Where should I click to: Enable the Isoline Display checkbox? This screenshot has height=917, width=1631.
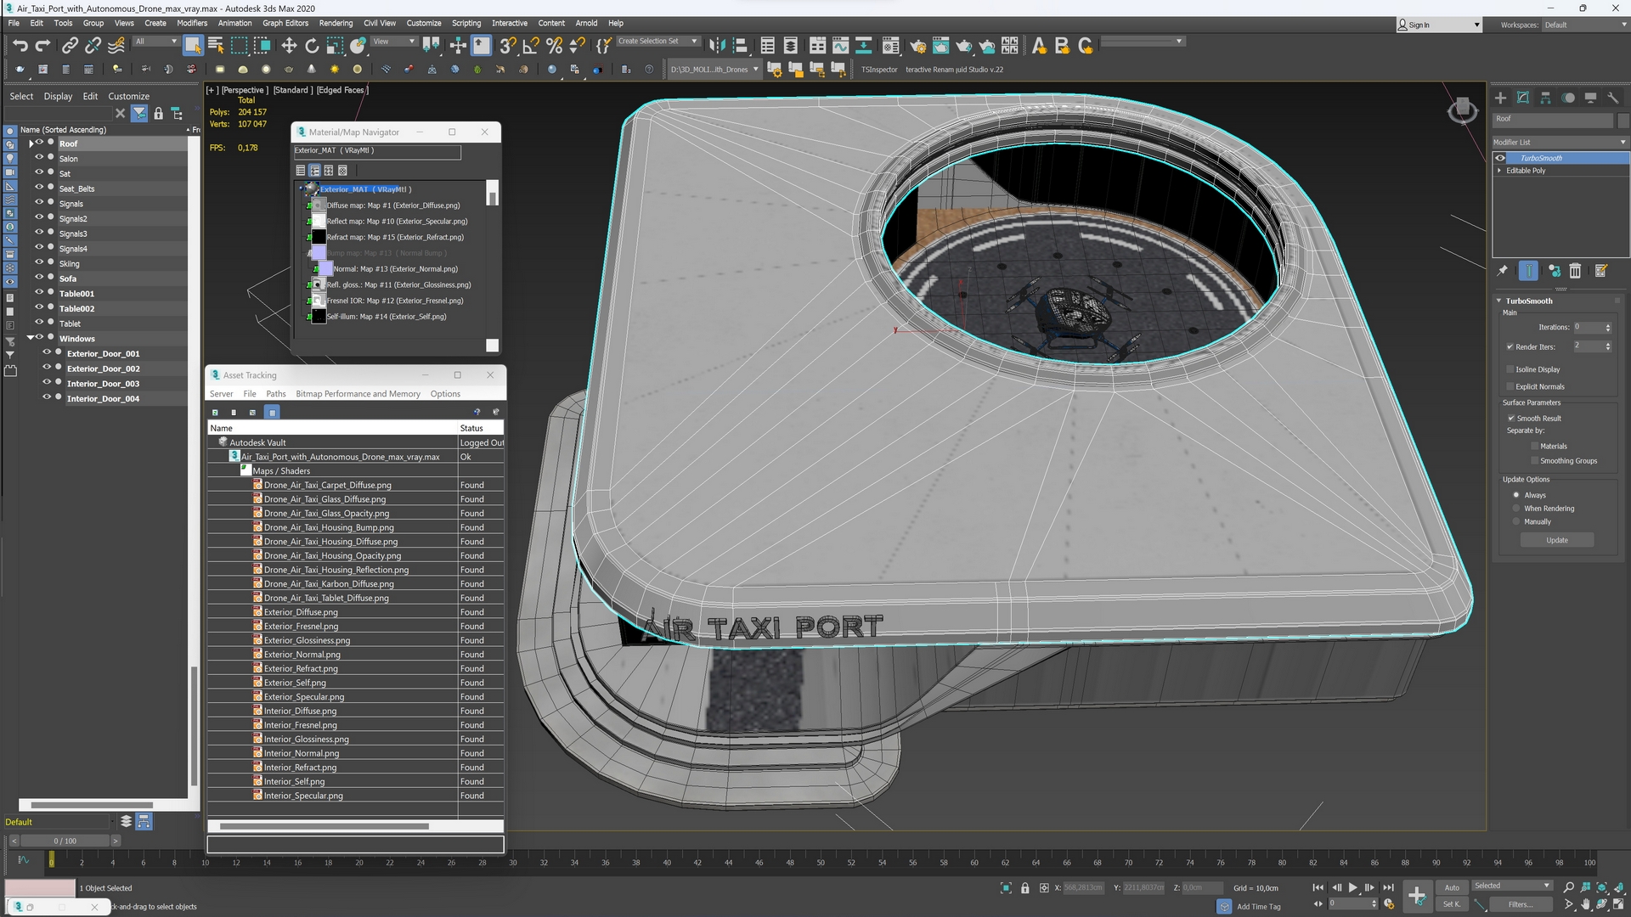click(1510, 369)
